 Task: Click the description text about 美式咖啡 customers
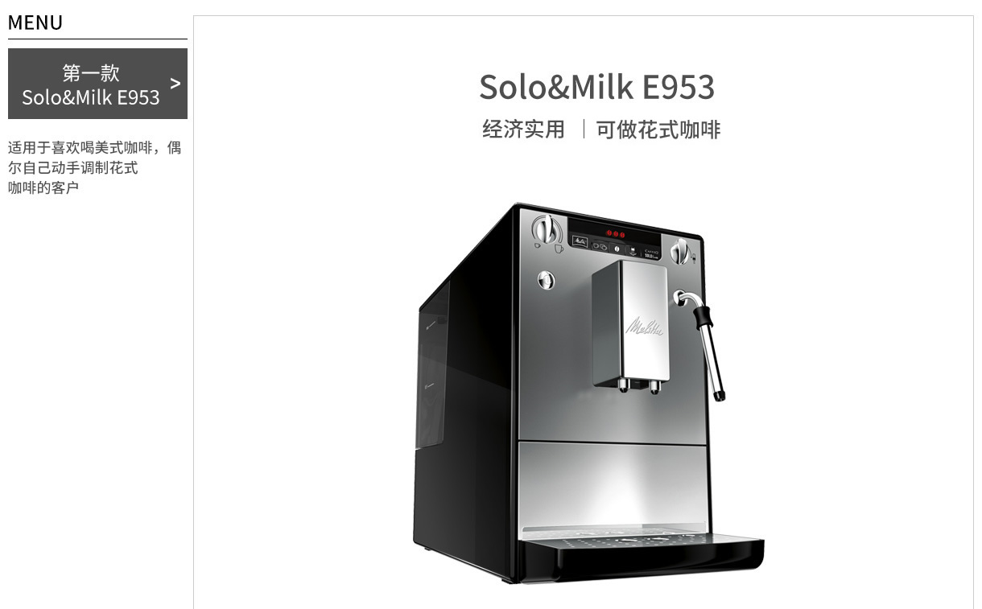(94, 167)
